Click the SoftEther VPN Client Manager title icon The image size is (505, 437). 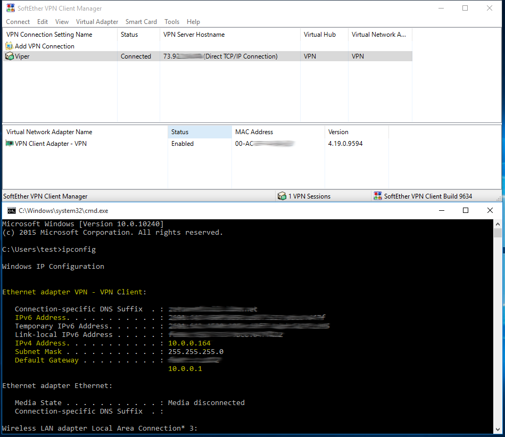[x=10, y=8]
